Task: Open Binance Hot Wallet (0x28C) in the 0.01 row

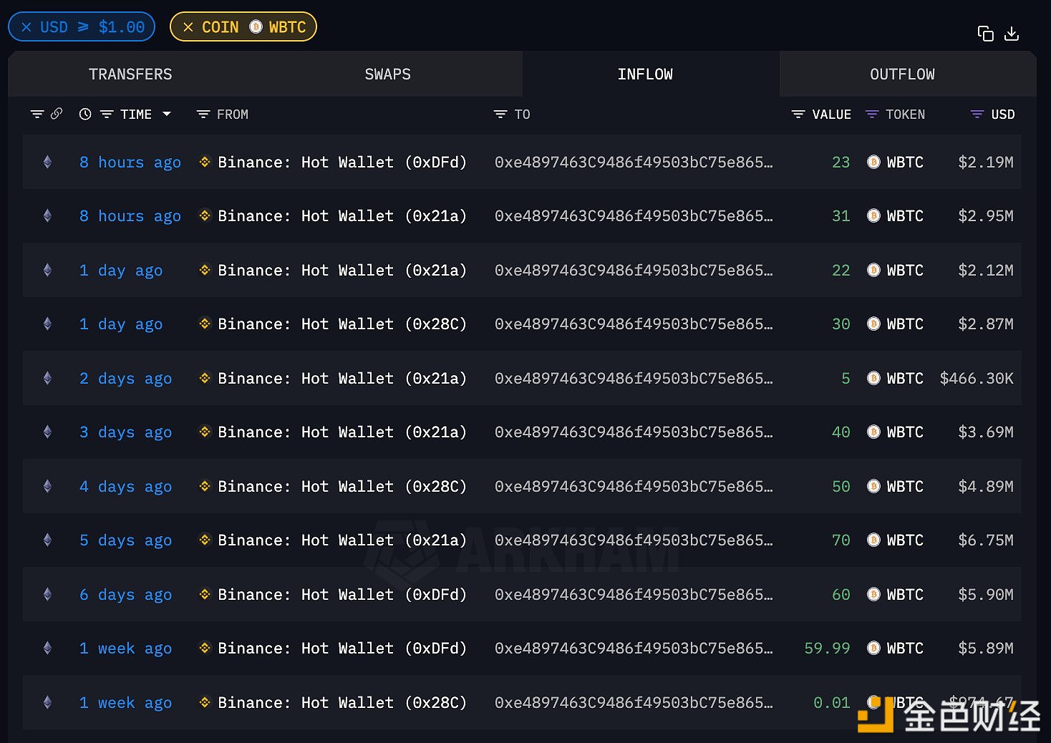Action: pos(342,703)
